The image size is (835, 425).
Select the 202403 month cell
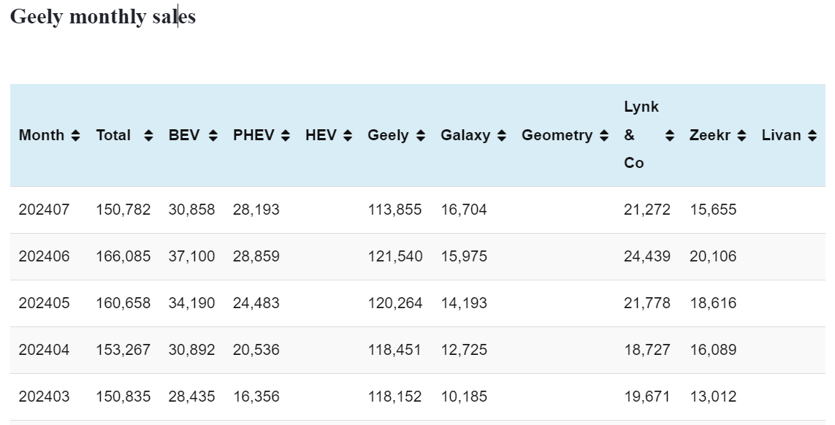pyautogui.click(x=45, y=397)
